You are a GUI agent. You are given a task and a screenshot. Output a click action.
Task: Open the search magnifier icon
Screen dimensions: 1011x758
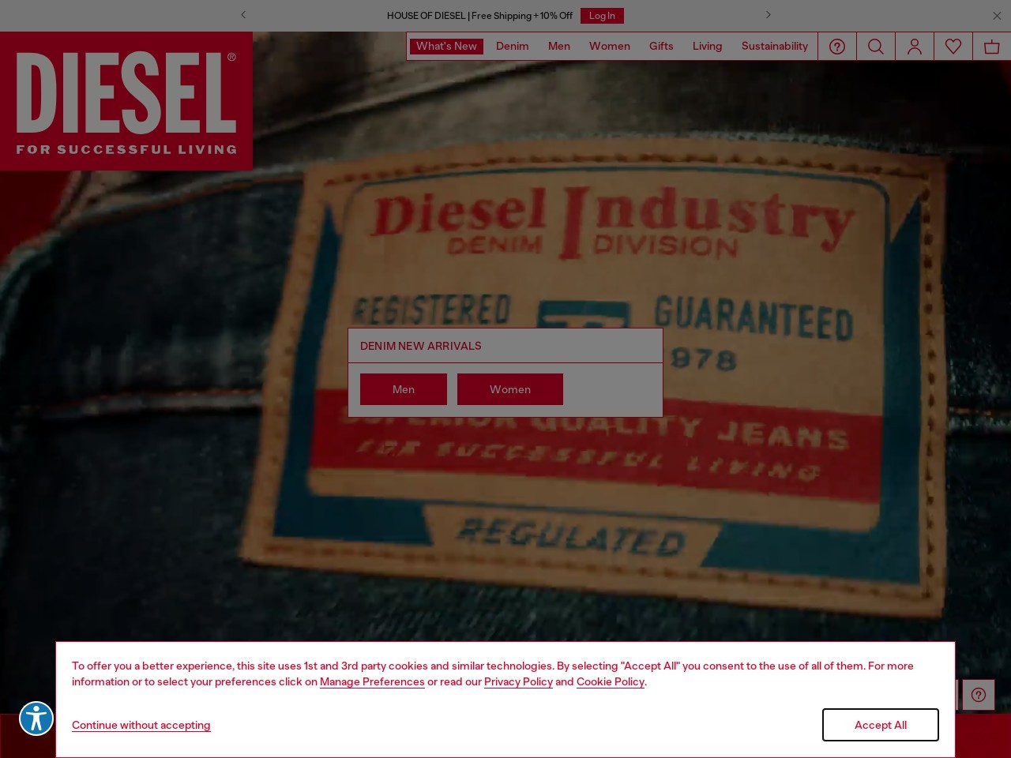[876, 47]
